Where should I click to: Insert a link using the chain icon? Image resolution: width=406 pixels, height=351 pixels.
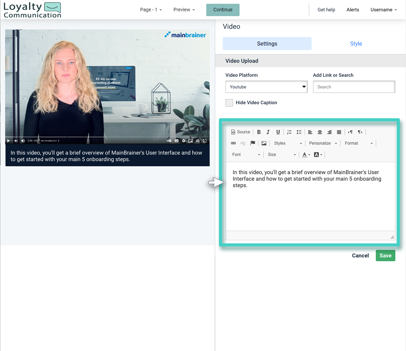233,143
